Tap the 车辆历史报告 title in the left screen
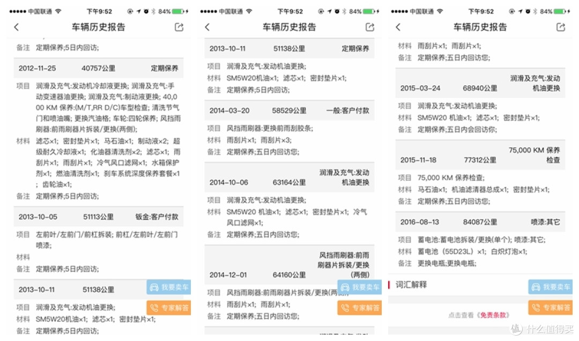 click(98, 27)
